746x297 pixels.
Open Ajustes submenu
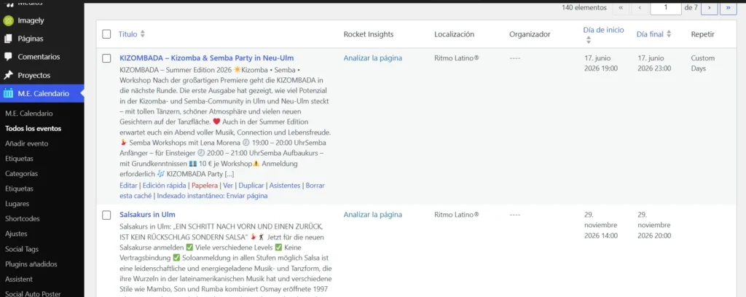click(16, 234)
